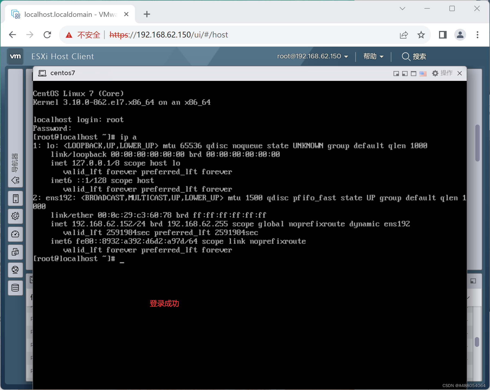Click the search magnifier icon
The width and height of the screenshot is (490, 390).
click(x=406, y=56)
